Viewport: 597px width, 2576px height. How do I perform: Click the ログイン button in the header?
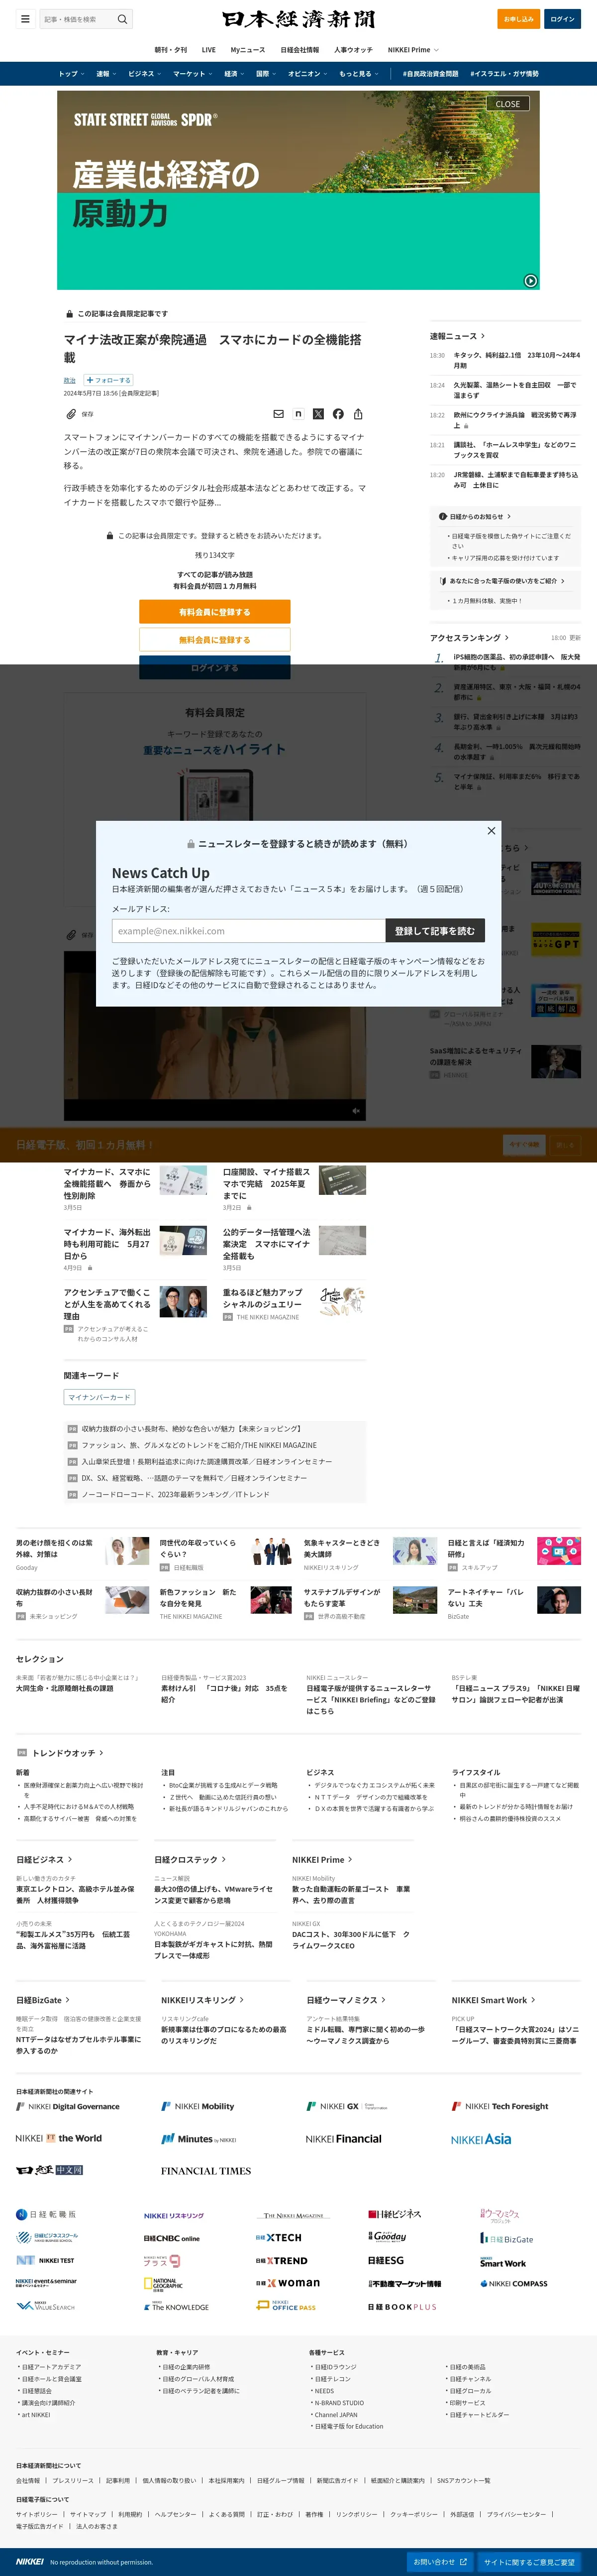[562, 18]
